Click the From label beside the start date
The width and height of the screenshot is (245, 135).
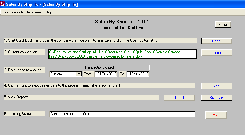88,74
